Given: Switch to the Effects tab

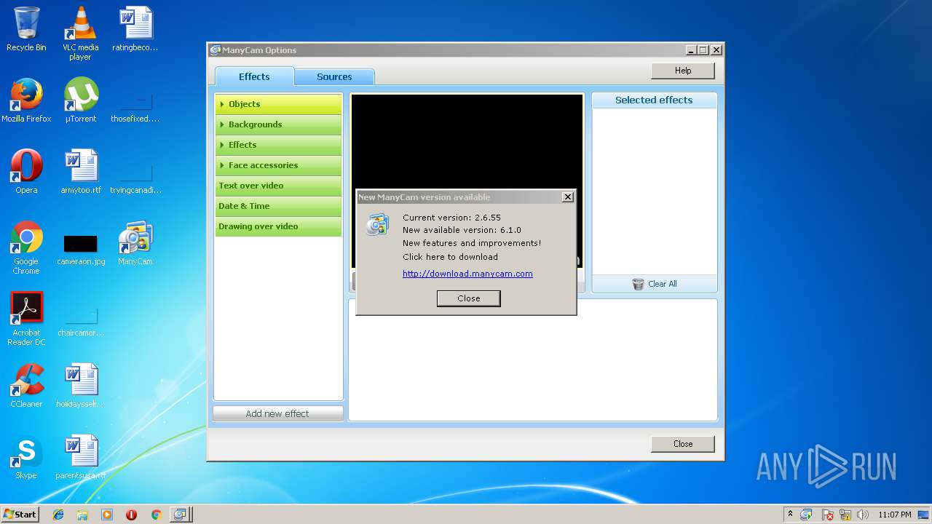Looking at the screenshot, I should tap(254, 76).
